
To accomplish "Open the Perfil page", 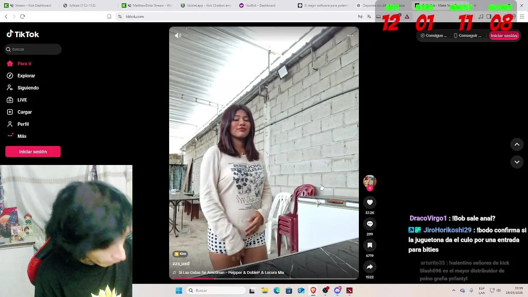I will tap(18, 124).
